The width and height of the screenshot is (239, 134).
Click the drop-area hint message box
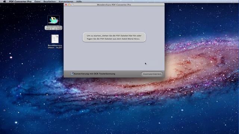click(114, 37)
